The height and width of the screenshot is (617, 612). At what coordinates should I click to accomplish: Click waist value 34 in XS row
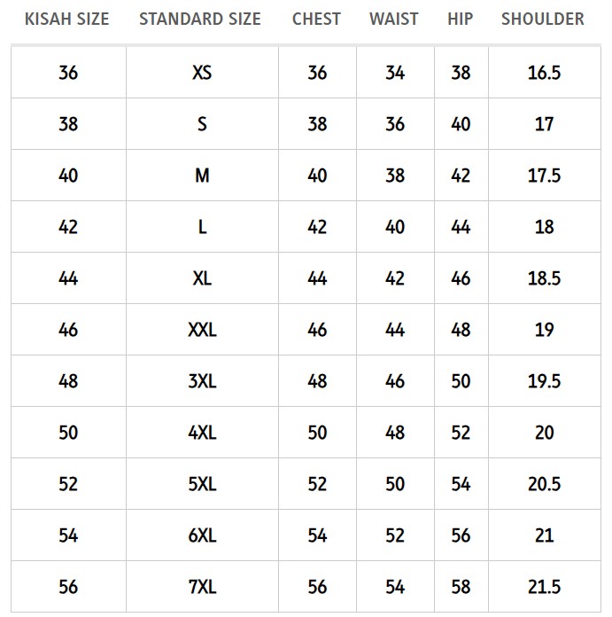[x=395, y=73]
